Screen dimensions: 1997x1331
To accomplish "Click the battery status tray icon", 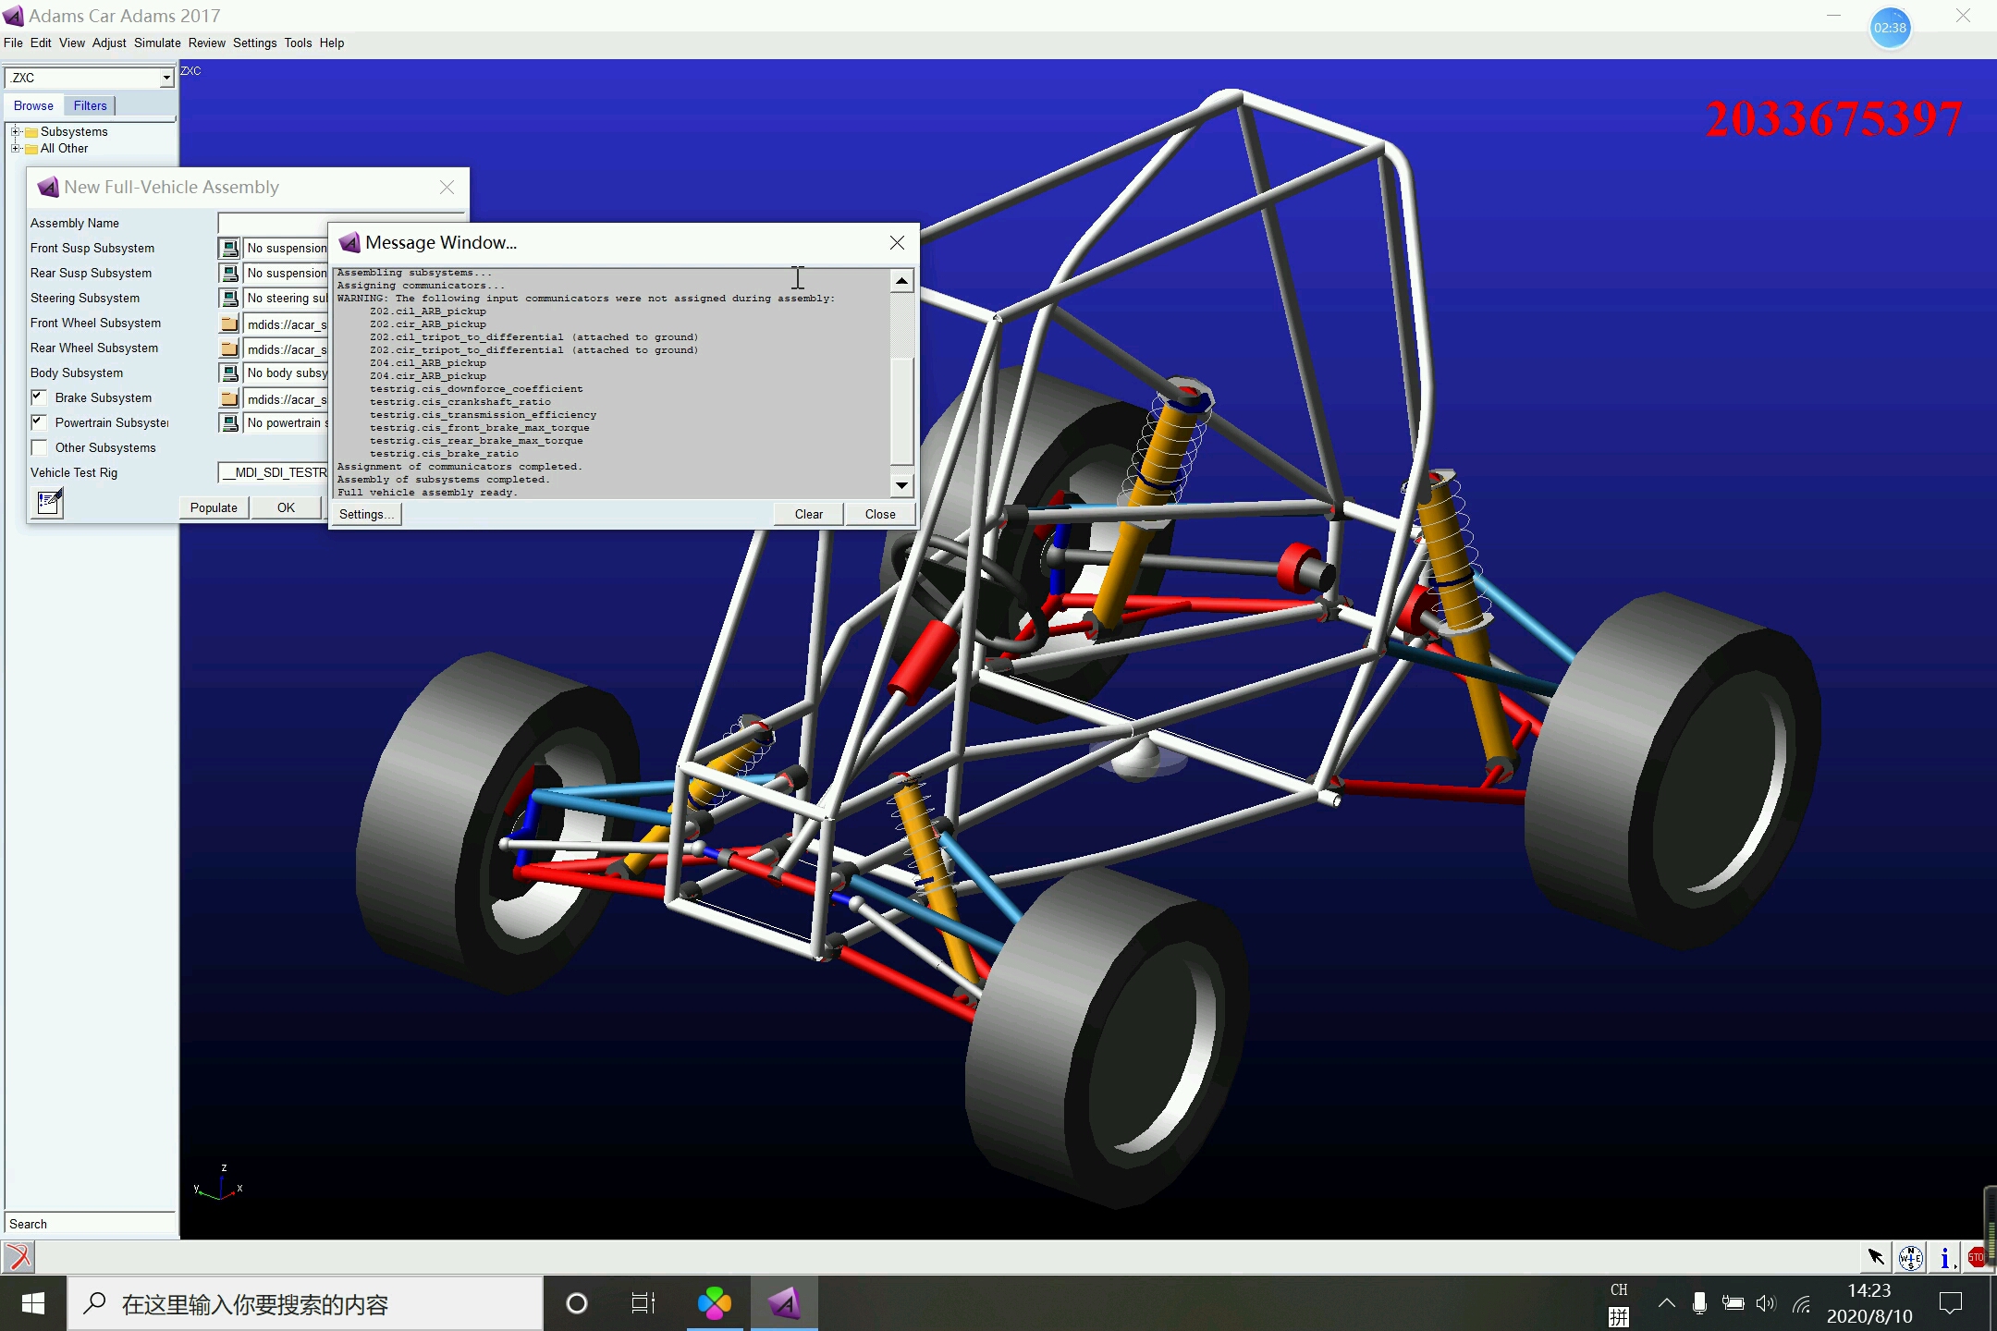I will (x=1733, y=1304).
